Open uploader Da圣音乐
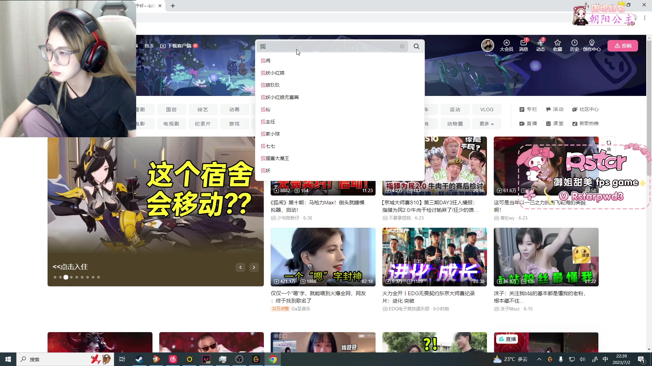The width and height of the screenshot is (652, 366). (301, 309)
